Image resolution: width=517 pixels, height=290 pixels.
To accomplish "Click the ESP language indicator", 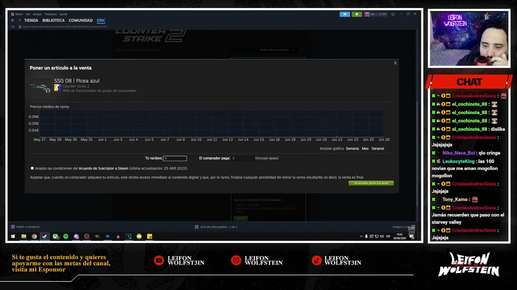I will (x=389, y=236).
